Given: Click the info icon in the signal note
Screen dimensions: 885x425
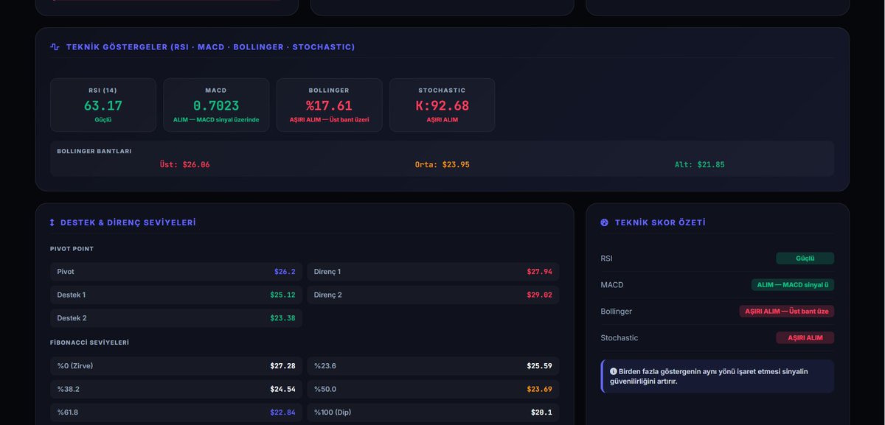Looking at the screenshot, I should (613, 371).
